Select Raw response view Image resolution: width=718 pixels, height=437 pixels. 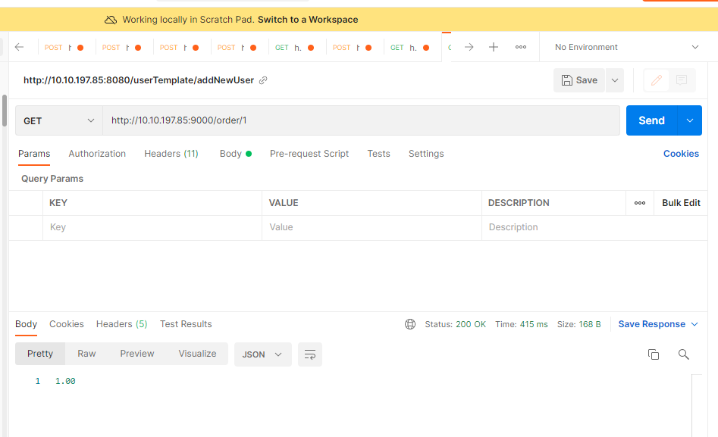(86, 354)
